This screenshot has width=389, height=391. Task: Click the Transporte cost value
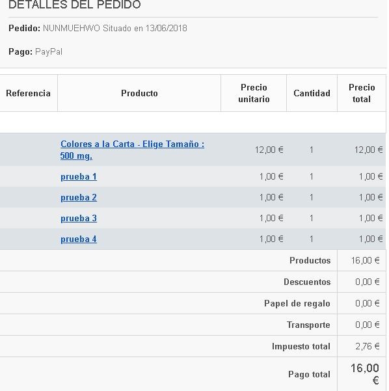pyautogui.click(x=368, y=325)
